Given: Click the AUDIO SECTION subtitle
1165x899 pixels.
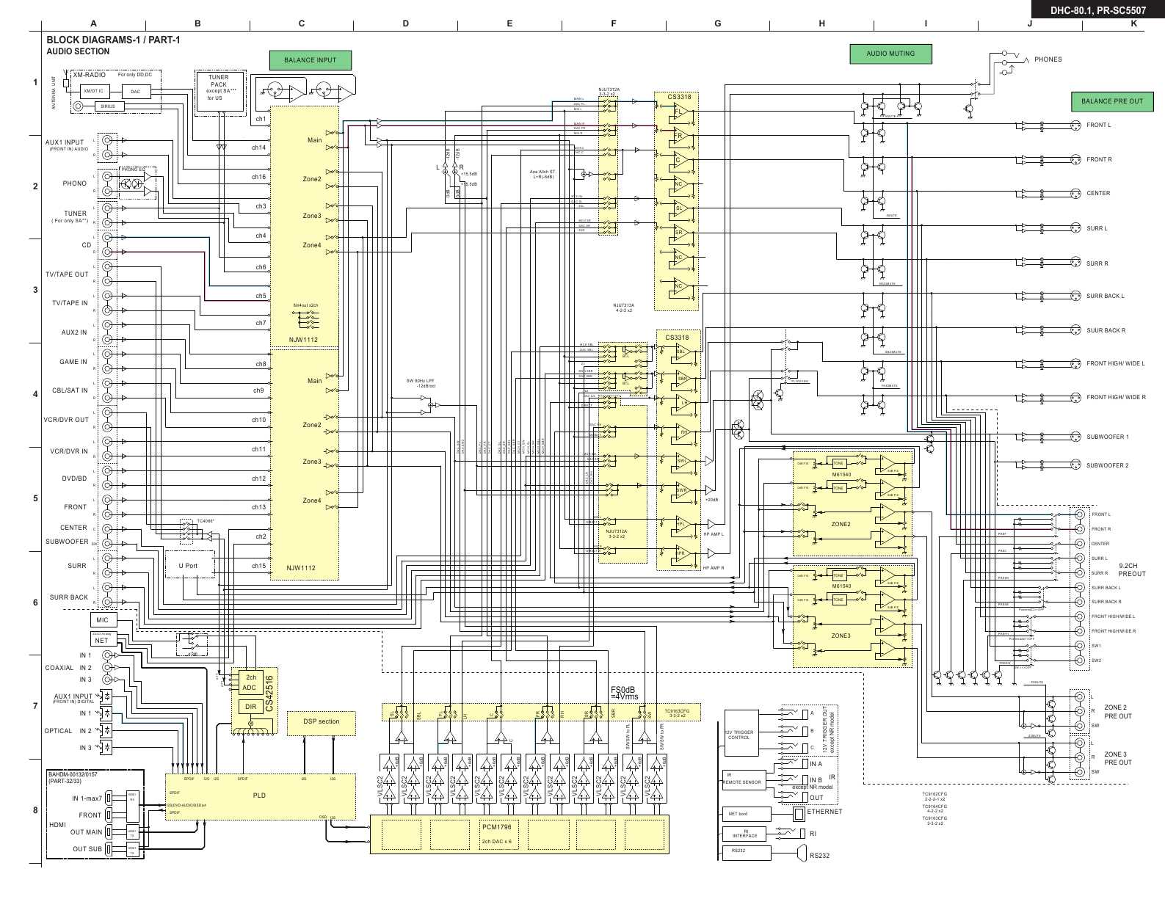Looking at the screenshot, I should [x=78, y=51].
